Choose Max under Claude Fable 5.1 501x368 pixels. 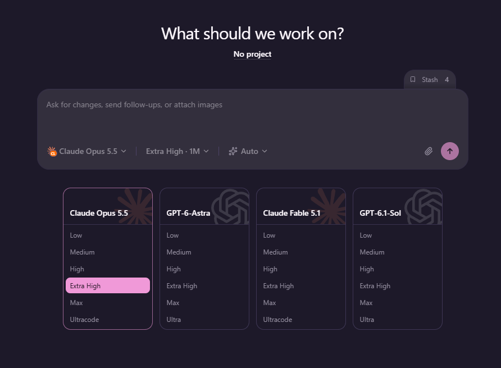301,303
